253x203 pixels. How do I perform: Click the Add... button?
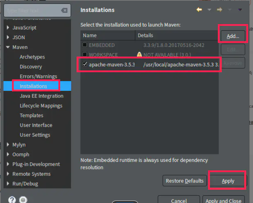[233, 36]
